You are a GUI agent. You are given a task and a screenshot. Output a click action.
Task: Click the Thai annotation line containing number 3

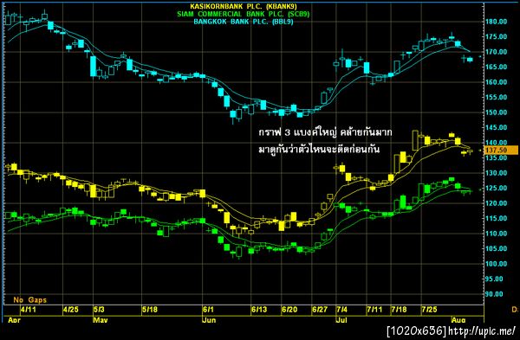[325, 132]
